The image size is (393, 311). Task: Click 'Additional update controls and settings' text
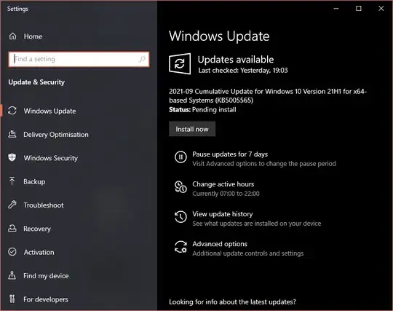pos(248,253)
